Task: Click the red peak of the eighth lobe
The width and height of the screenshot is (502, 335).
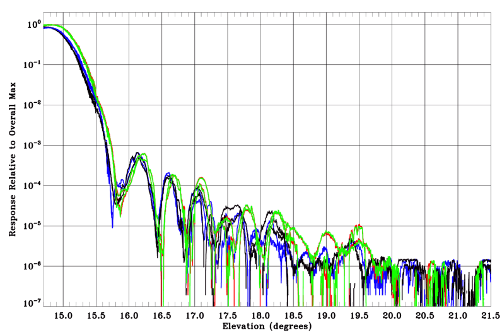Action: (358, 225)
